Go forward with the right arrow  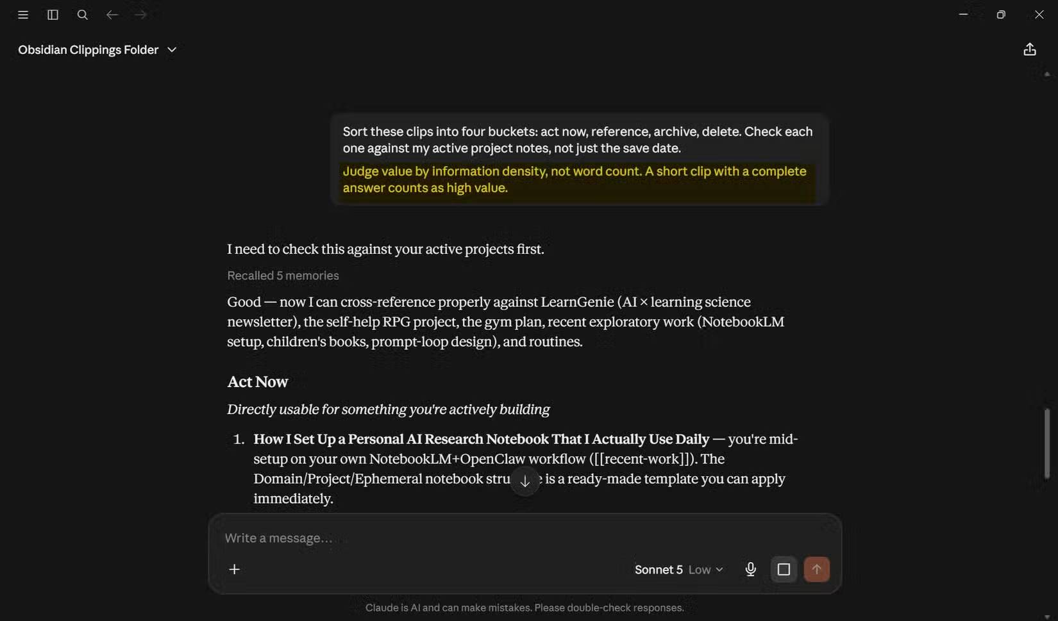coord(141,15)
